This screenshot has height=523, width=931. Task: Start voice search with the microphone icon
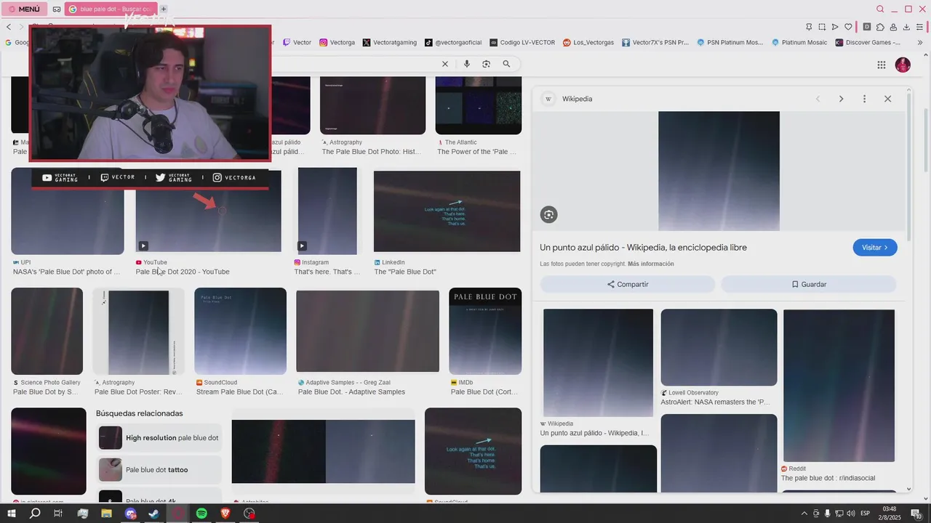467,64
